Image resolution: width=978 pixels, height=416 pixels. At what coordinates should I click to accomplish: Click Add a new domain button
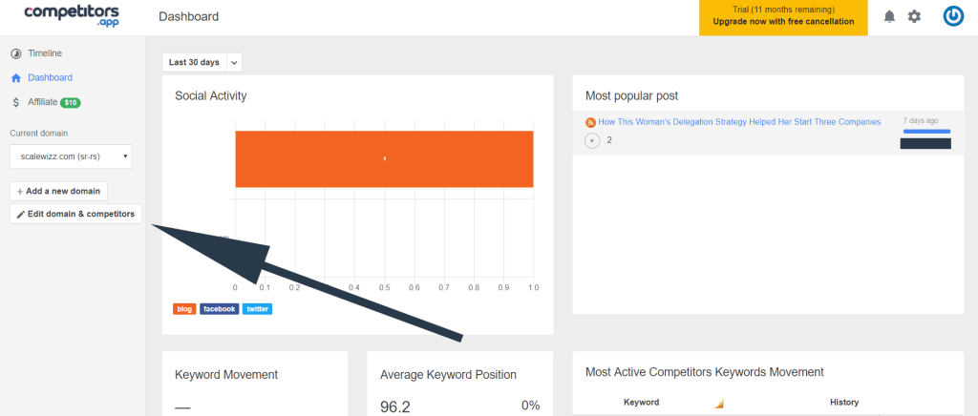click(x=58, y=191)
